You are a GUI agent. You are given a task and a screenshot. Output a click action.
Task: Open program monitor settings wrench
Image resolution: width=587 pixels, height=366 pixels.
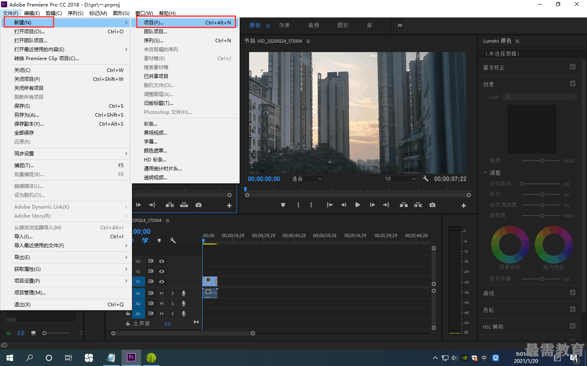coord(426,179)
